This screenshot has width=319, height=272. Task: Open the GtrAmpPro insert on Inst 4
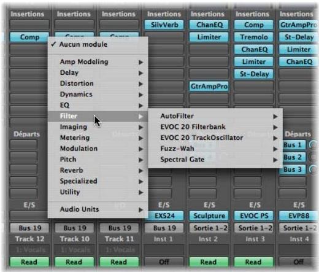[299, 25]
